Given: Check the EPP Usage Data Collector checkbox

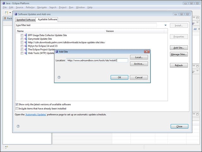Looking at the screenshot, I should pos(22,35).
